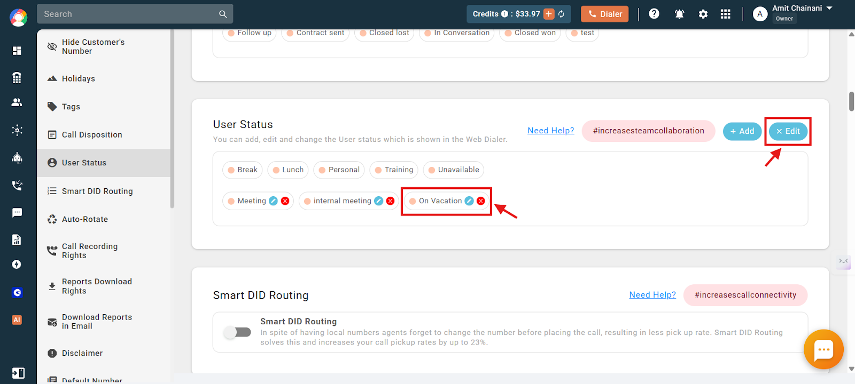Click the Dialer button
This screenshot has width=855, height=384.
click(605, 14)
